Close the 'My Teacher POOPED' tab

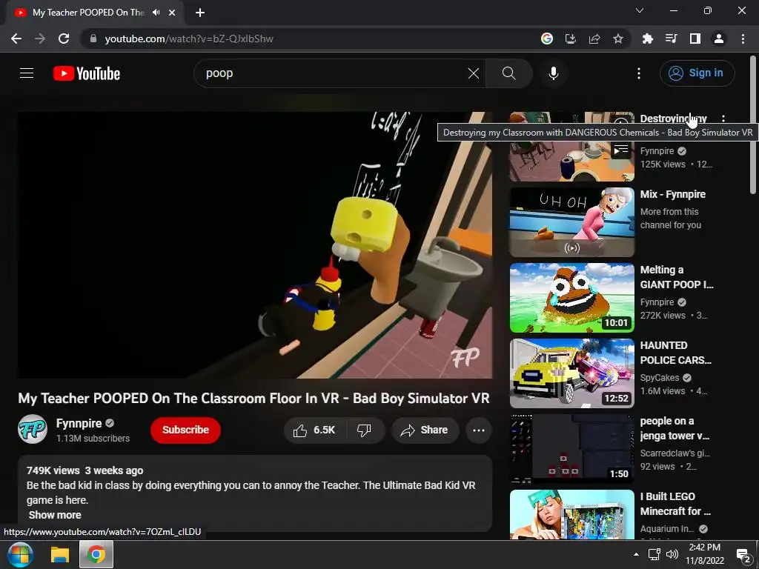pyautogui.click(x=172, y=13)
